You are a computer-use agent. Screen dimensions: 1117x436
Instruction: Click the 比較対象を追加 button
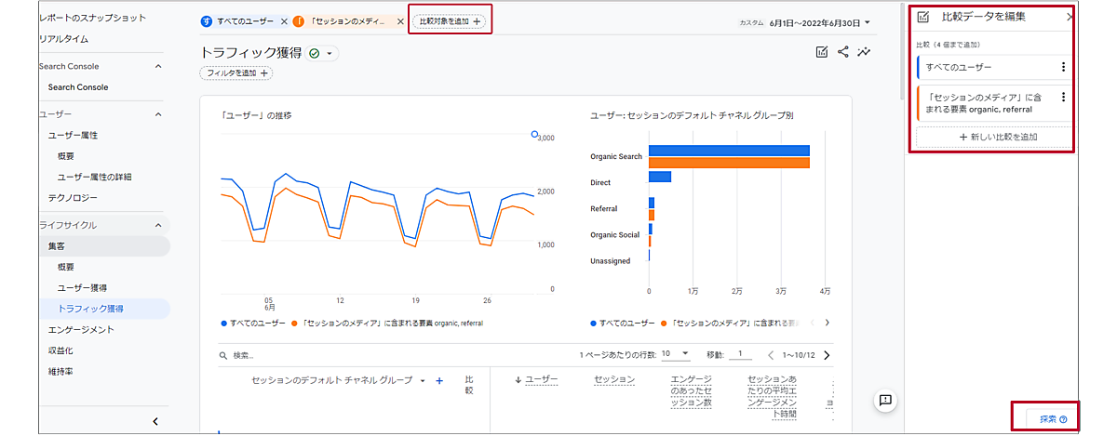click(450, 20)
